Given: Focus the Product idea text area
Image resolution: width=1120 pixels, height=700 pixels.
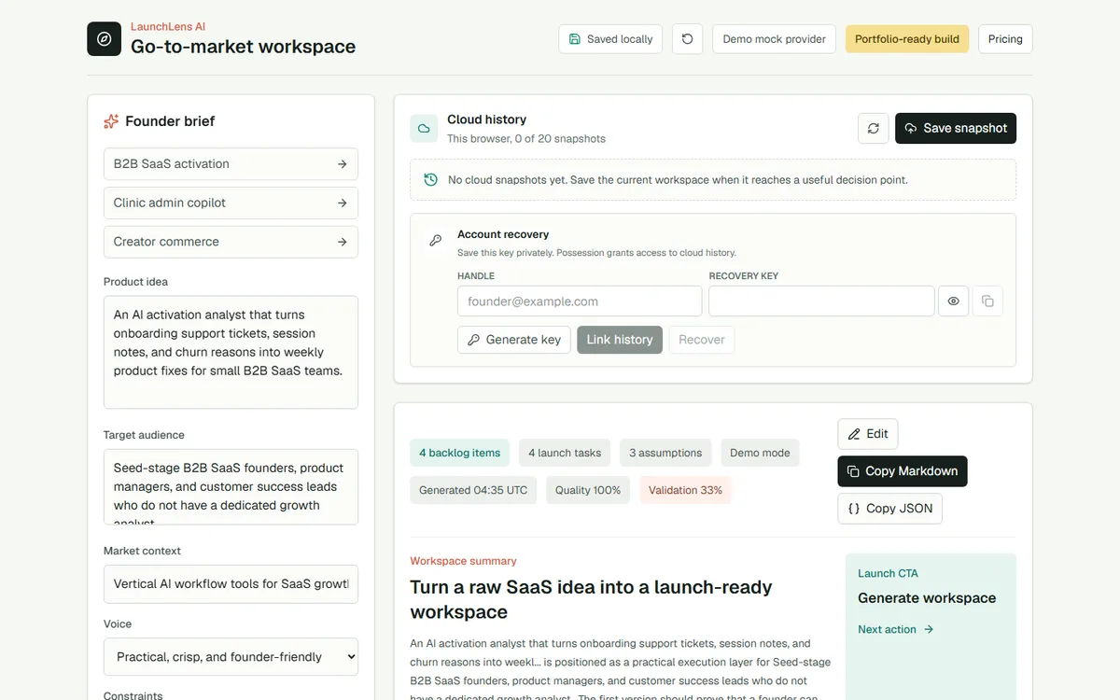Looking at the screenshot, I should tap(231, 352).
